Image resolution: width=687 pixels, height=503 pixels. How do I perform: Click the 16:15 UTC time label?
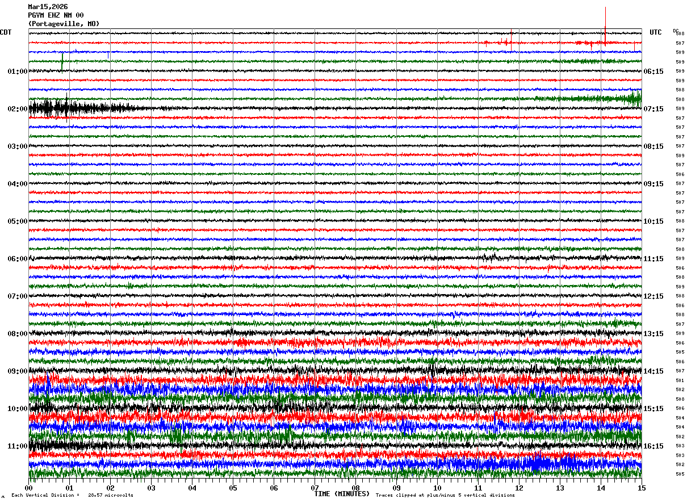[x=654, y=446]
